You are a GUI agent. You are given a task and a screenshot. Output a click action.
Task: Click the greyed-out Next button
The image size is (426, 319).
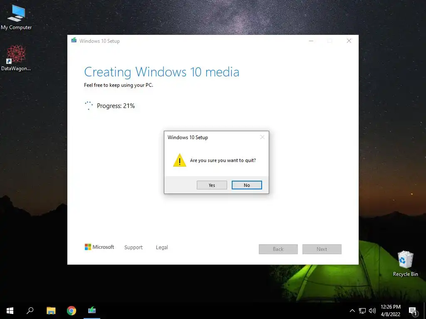[x=322, y=249]
